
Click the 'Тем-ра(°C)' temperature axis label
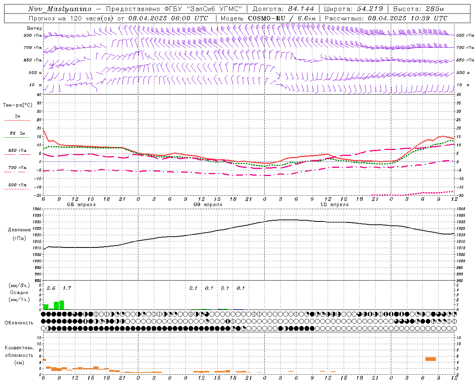coord(17,105)
